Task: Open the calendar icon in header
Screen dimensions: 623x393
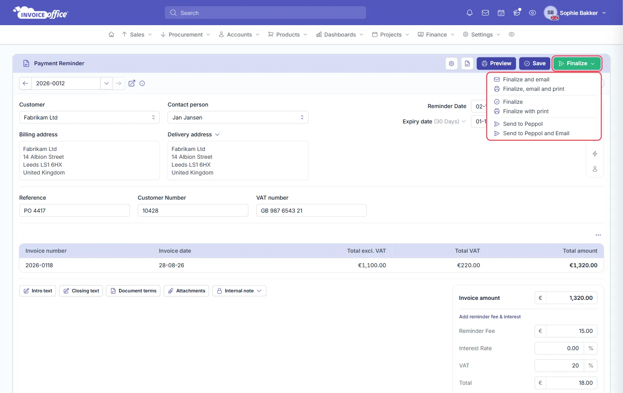Action: pyautogui.click(x=501, y=13)
